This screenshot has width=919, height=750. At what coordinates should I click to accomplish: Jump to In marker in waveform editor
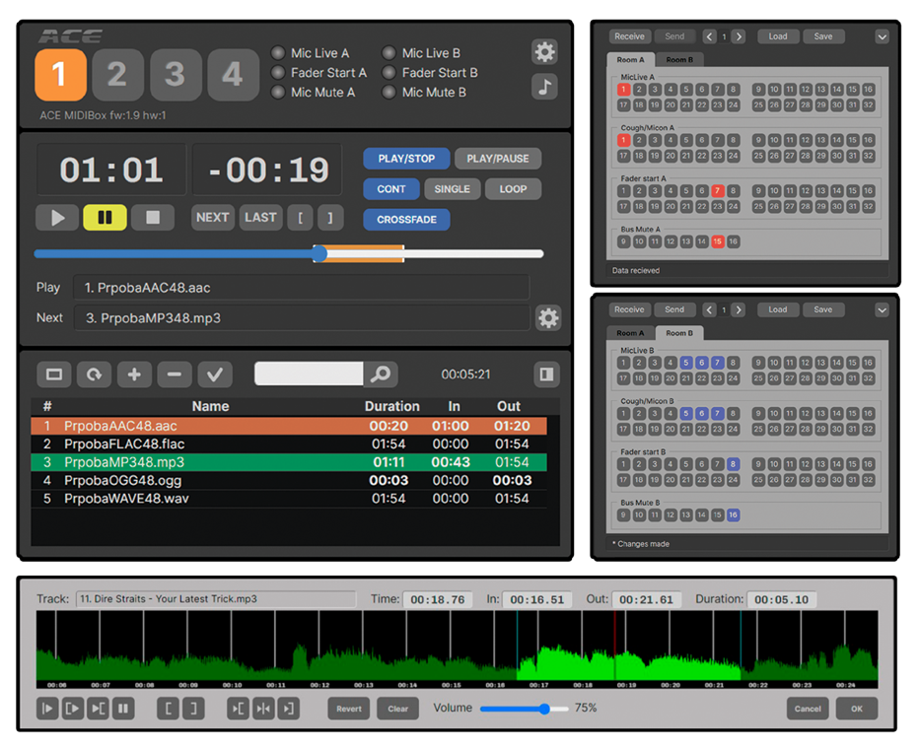[x=238, y=709]
